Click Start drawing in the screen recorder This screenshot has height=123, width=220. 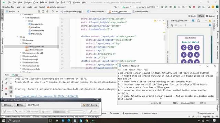point(90,105)
